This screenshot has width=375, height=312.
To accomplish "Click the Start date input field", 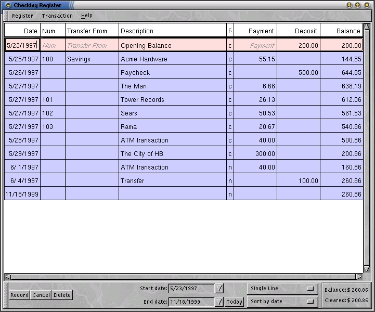I will [x=191, y=288].
